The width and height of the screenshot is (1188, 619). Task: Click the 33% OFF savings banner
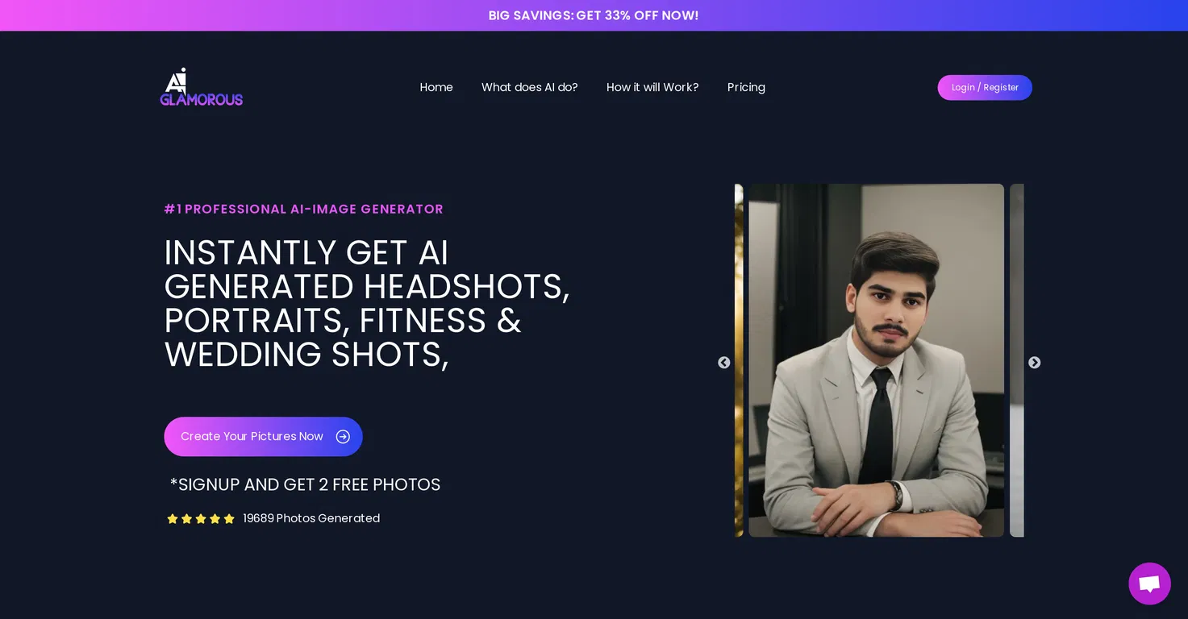pyautogui.click(x=594, y=15)
